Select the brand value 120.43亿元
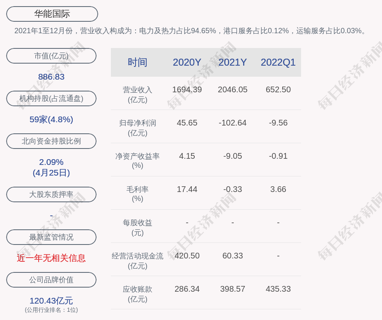This screenshot has width=382, height=320. [x=51, y=301]
